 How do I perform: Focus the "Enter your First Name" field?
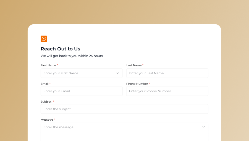(x=82, y=73)
